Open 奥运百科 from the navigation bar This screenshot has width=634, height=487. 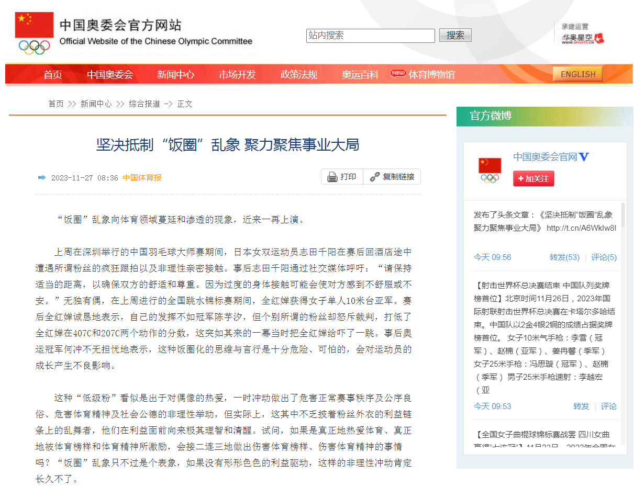click(x=360, y=74)
